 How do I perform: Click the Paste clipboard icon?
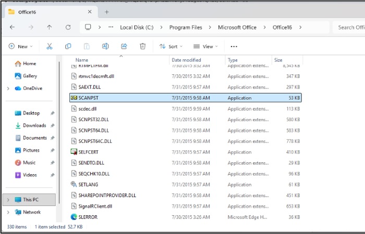pyautogui.click(x=87, y=46)
